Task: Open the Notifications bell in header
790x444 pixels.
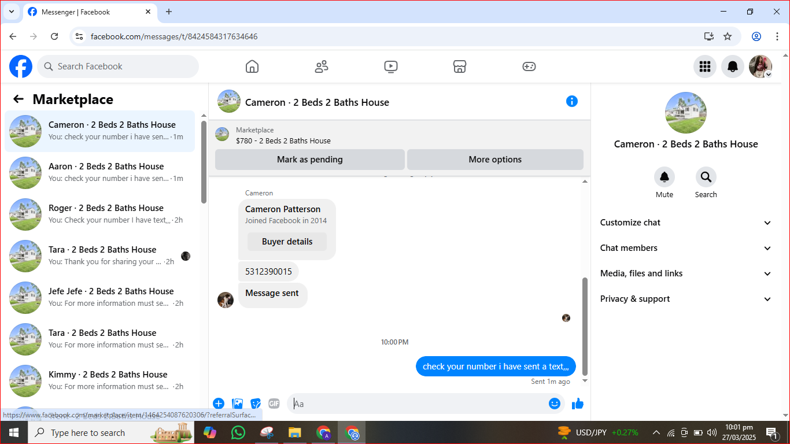Action: click(733, 66)
